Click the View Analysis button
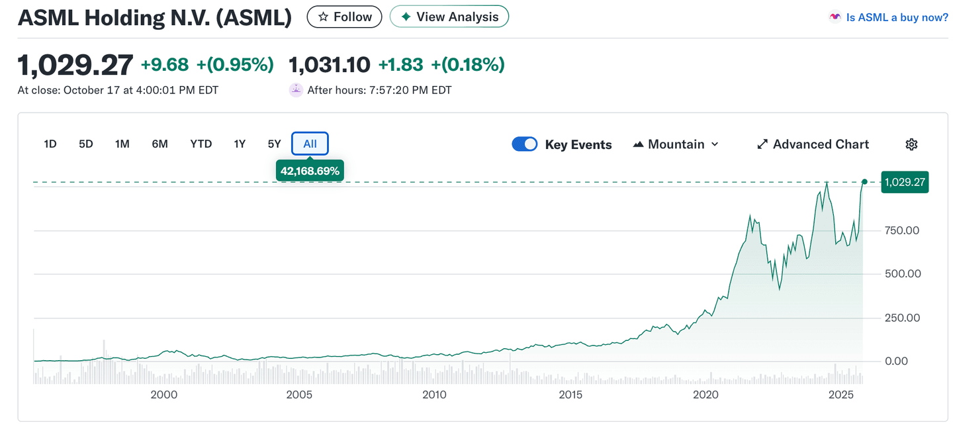953x425 pixels. click(449, 17)
